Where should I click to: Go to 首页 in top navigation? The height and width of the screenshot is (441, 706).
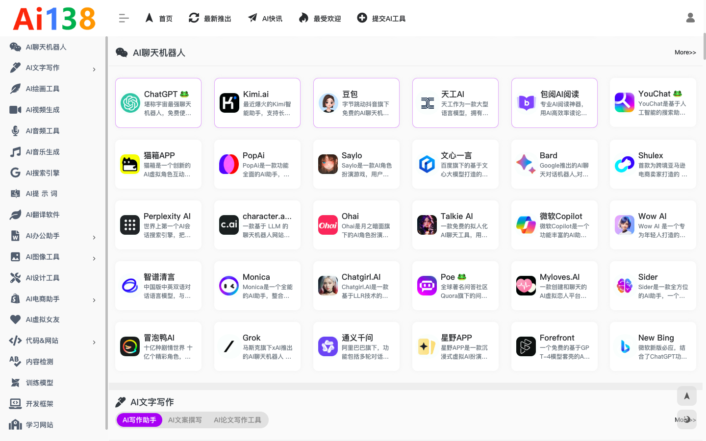[x=159, y=18]
